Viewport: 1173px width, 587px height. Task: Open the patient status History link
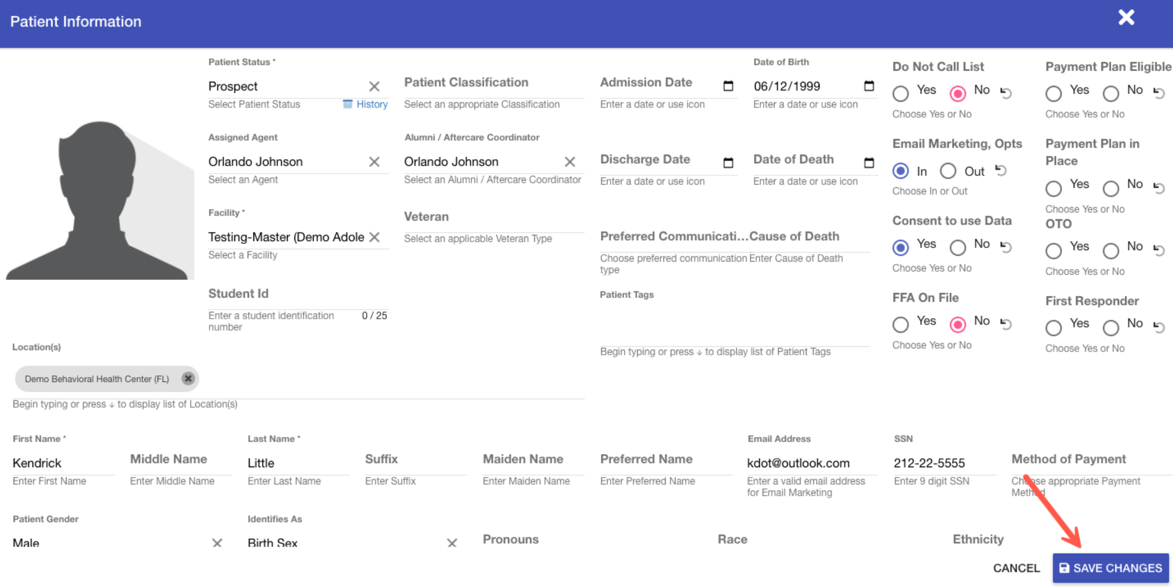pyautogui.click(x=371, y=104)
